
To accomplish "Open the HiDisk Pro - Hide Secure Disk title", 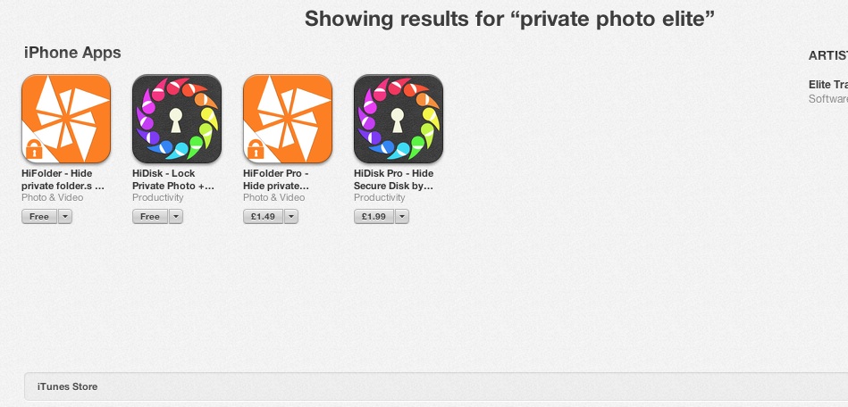I will [394, 180].
